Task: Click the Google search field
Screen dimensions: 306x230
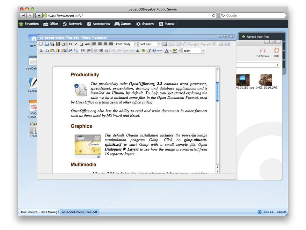Action: tap(252, 15)
